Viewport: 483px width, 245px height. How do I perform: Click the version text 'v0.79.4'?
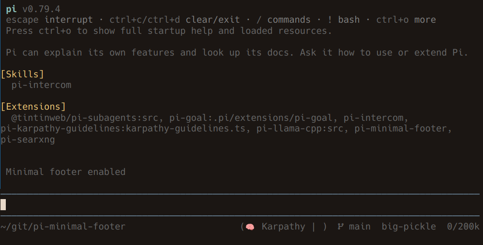pyautogui.click(x=41, y=9)
